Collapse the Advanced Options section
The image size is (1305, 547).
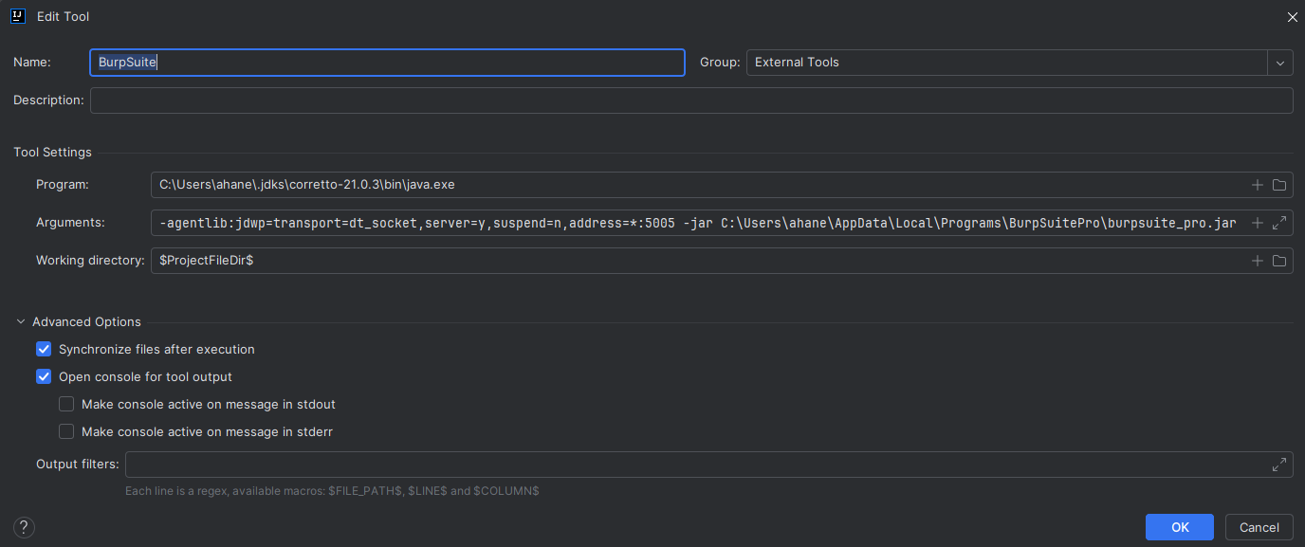coord(21,321)
